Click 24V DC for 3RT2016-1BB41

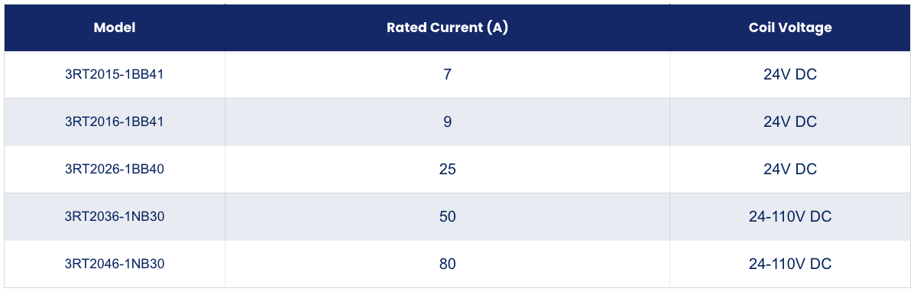click(790, 122)
